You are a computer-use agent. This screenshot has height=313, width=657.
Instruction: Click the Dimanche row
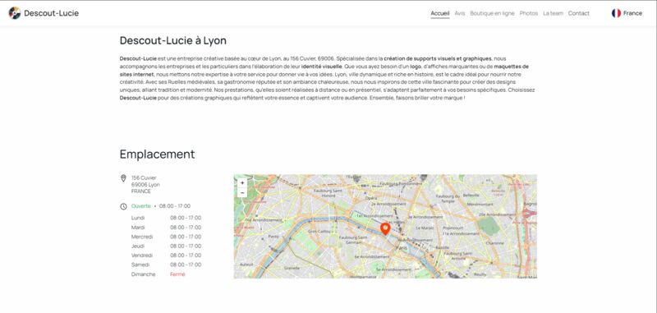pyautogui.click(x=159, y=274)
